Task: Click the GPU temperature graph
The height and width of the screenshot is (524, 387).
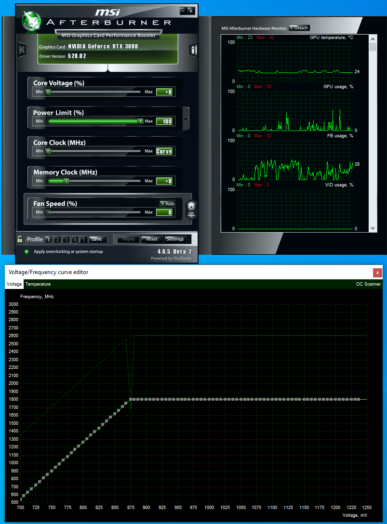Action: tap(295, 62)
